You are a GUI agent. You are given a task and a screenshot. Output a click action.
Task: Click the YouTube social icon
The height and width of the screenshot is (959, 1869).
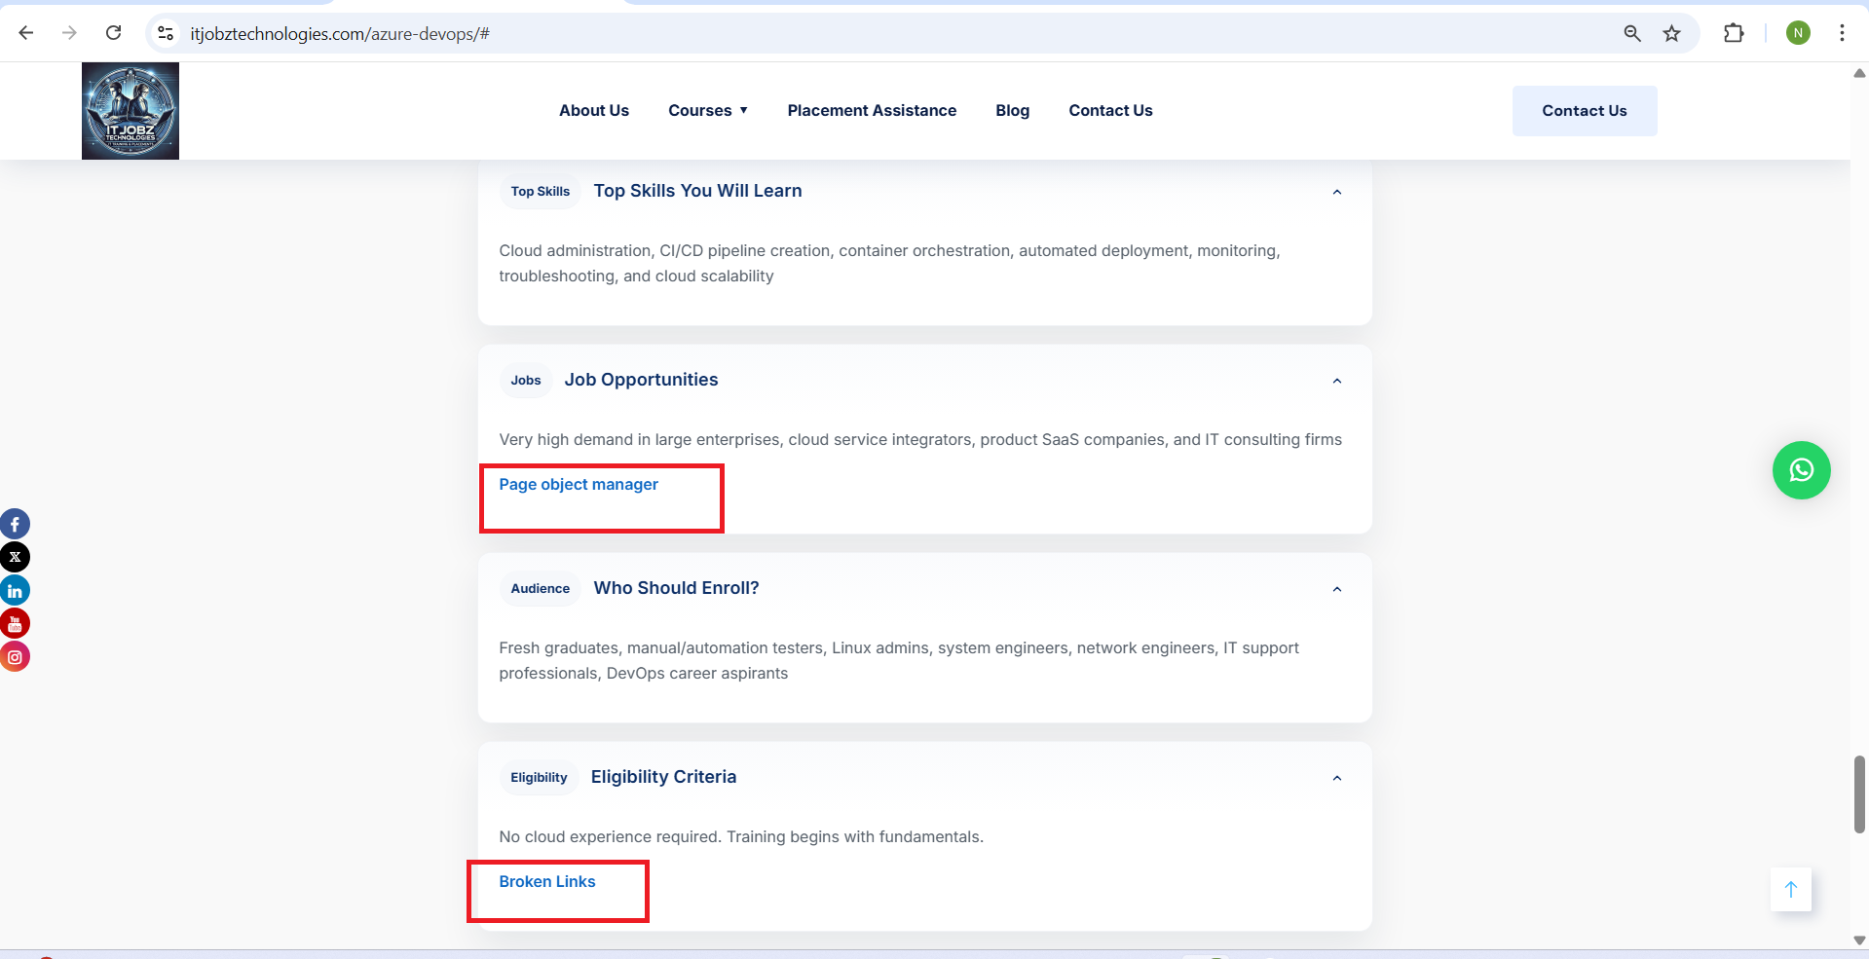pos(15,624)
